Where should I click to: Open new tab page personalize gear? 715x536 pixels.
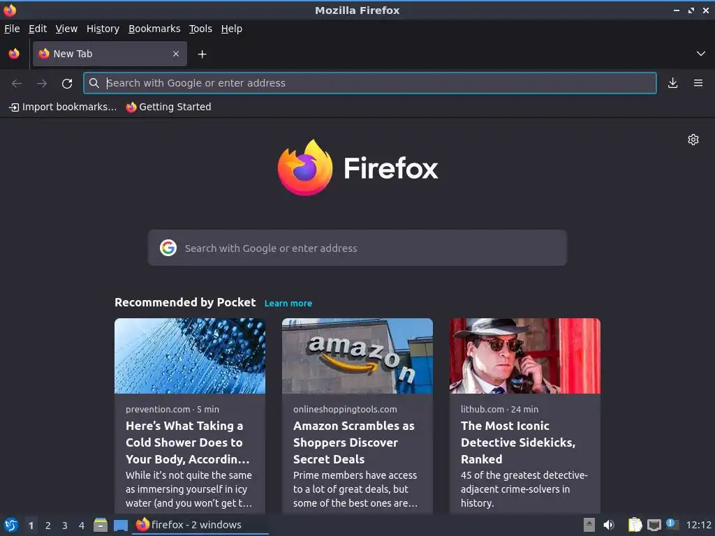click(693, 140)
